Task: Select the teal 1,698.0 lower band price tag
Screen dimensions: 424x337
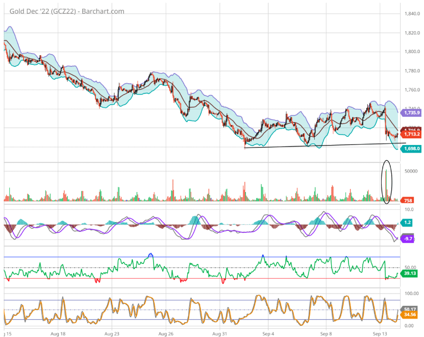Action: [x=411, y=149]
